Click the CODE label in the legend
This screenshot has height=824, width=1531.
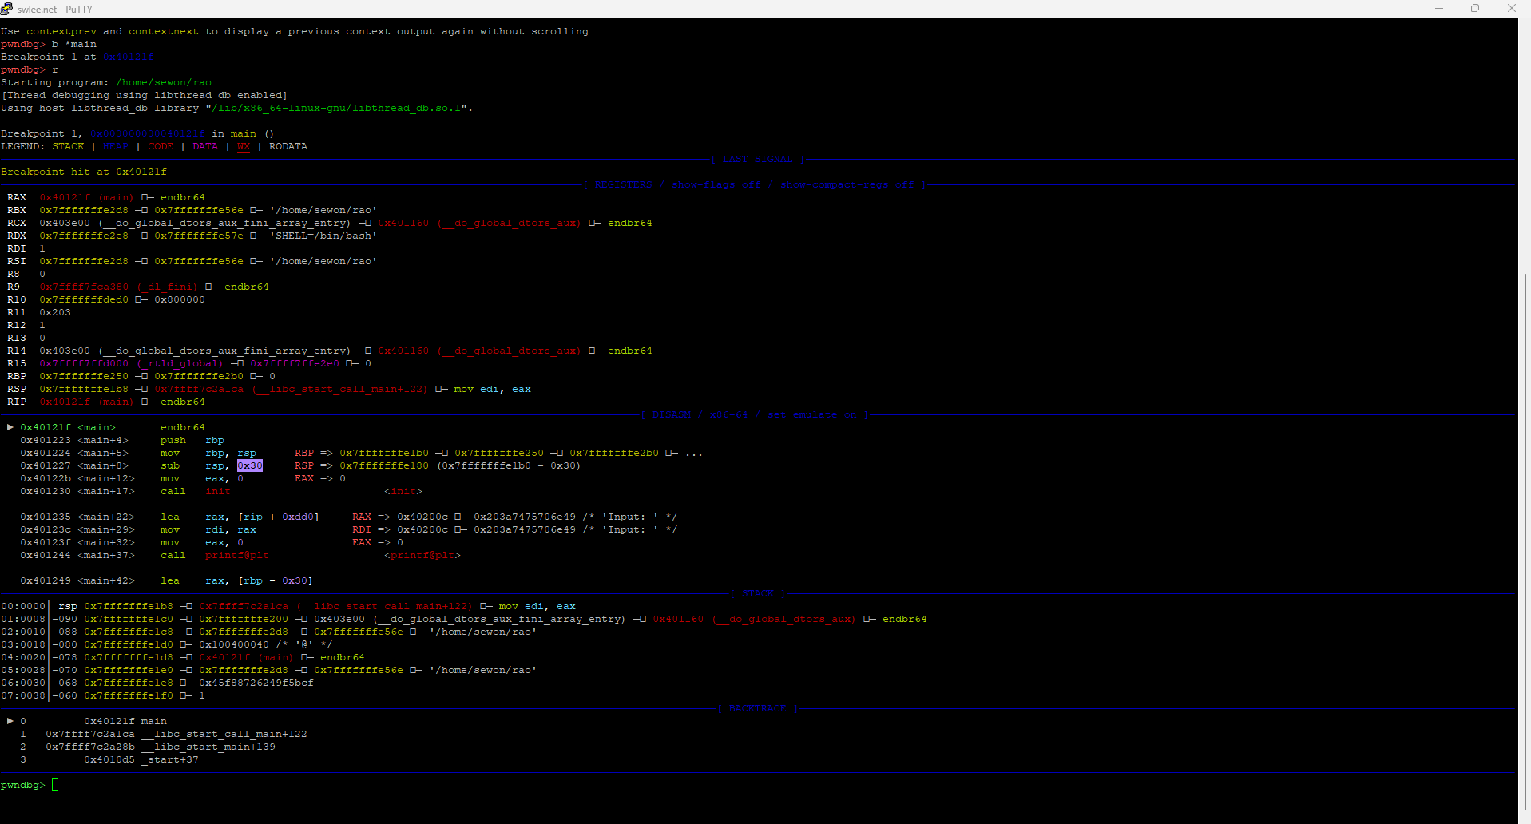click(x=160, y=146)
